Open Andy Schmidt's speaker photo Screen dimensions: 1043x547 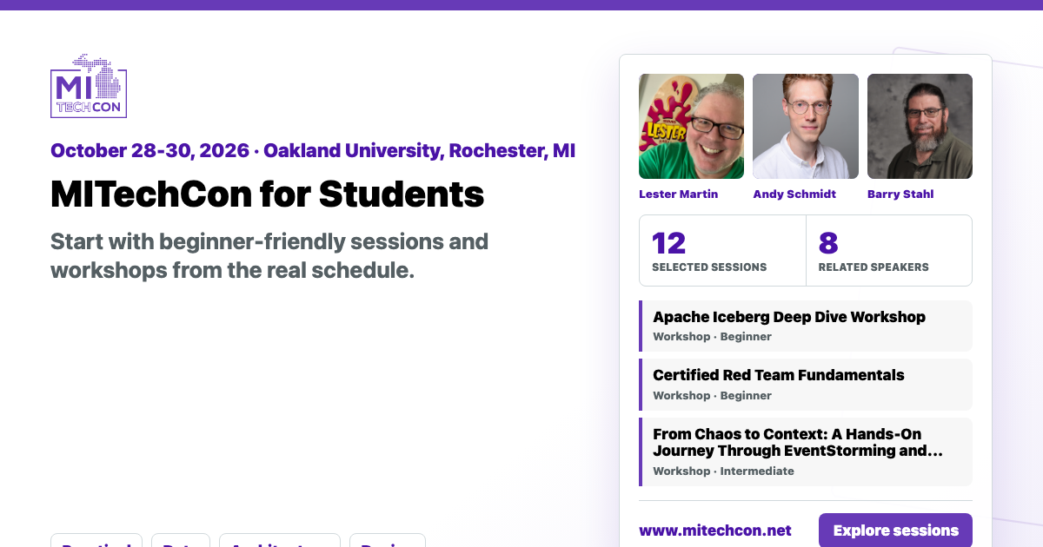[806, 126]
